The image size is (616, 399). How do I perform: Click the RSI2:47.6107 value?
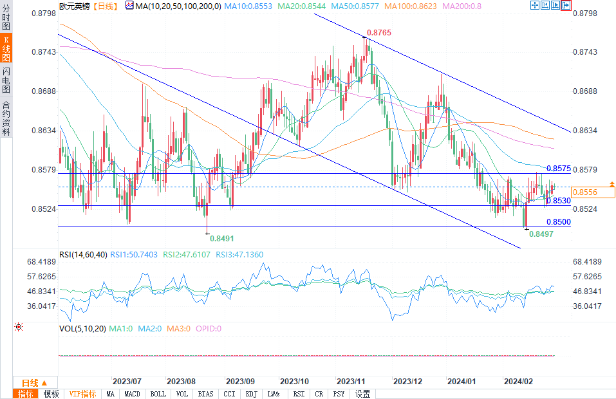(x=187, y=254)
